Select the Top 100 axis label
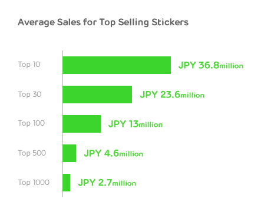The image size is (261, 219). (31, 123)
